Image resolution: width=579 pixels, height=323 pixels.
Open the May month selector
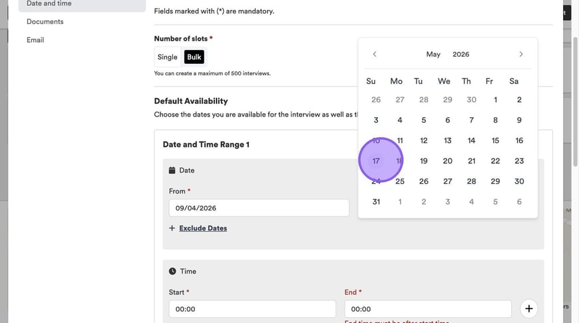tap(433, 55)
